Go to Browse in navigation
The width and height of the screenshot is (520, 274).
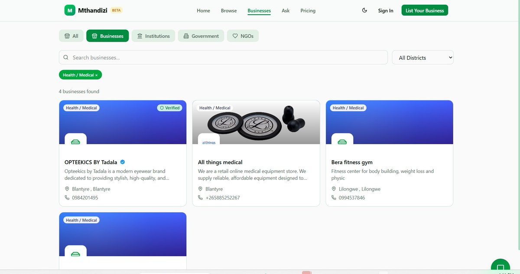click(x=229, y=10)
